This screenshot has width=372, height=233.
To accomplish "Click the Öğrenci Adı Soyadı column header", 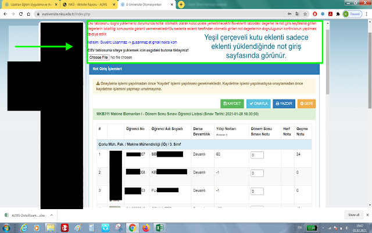I will (x=167, y=129).
